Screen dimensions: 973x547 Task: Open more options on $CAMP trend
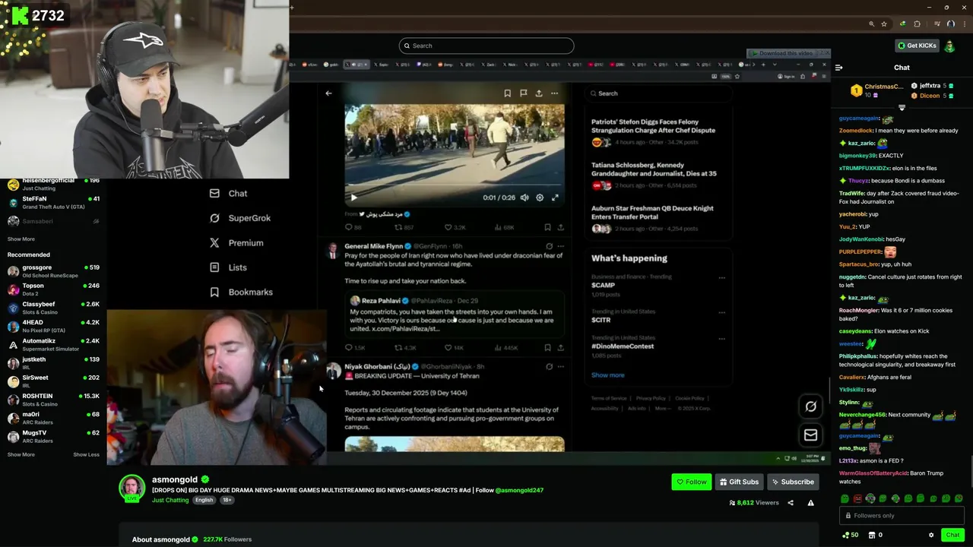[x=721, y=277]
